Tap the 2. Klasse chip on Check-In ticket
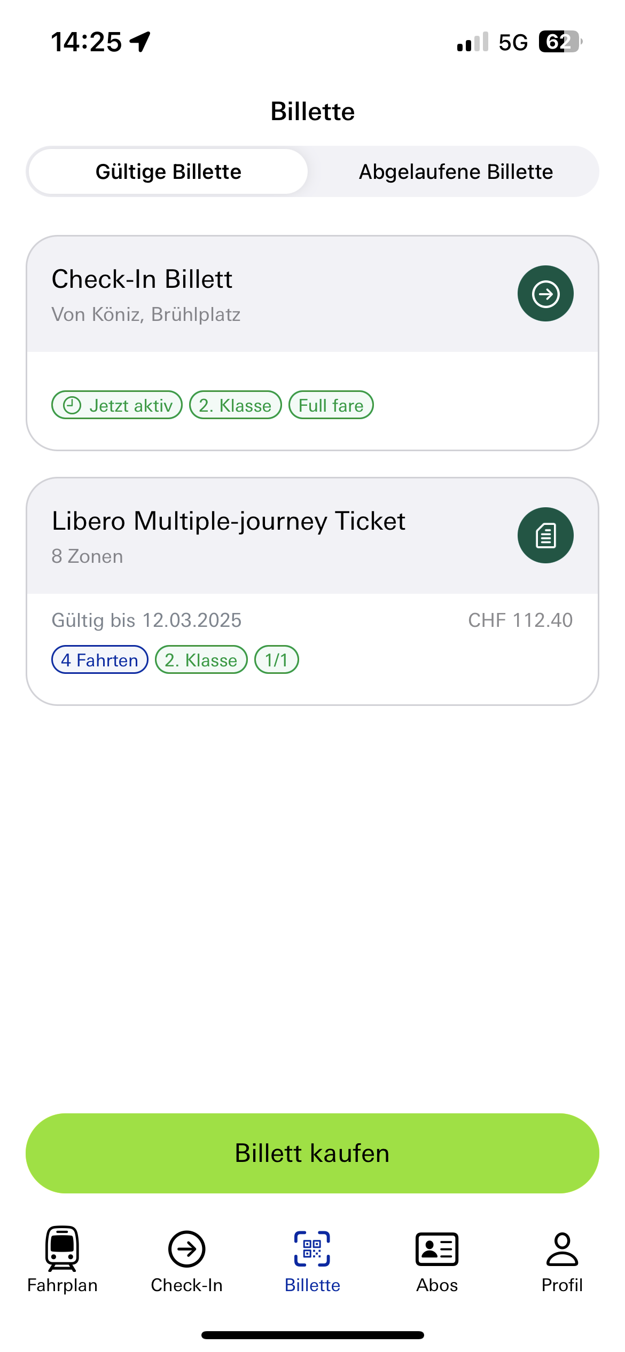 pyautogui.click(x=236, y=405)
